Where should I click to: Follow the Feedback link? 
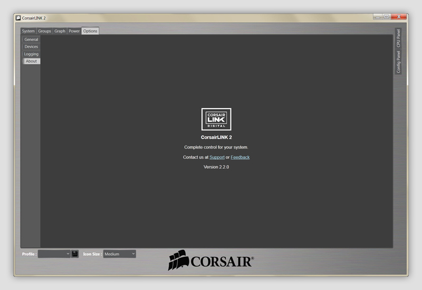240,157
